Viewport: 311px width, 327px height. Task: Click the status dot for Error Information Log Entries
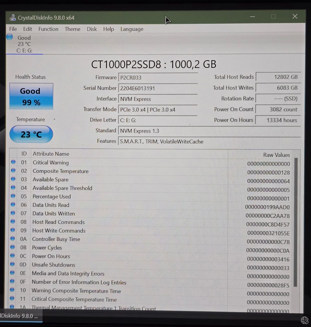pyautogui.click(x=12, y=281)
